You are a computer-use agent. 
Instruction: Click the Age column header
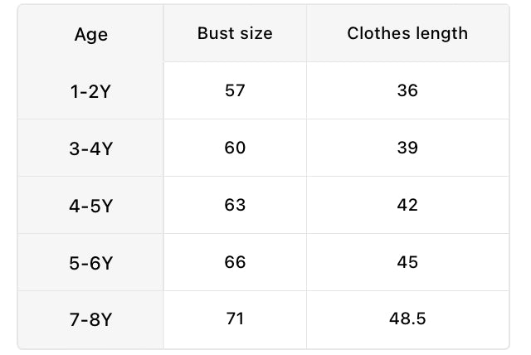[x=91, y=34]
